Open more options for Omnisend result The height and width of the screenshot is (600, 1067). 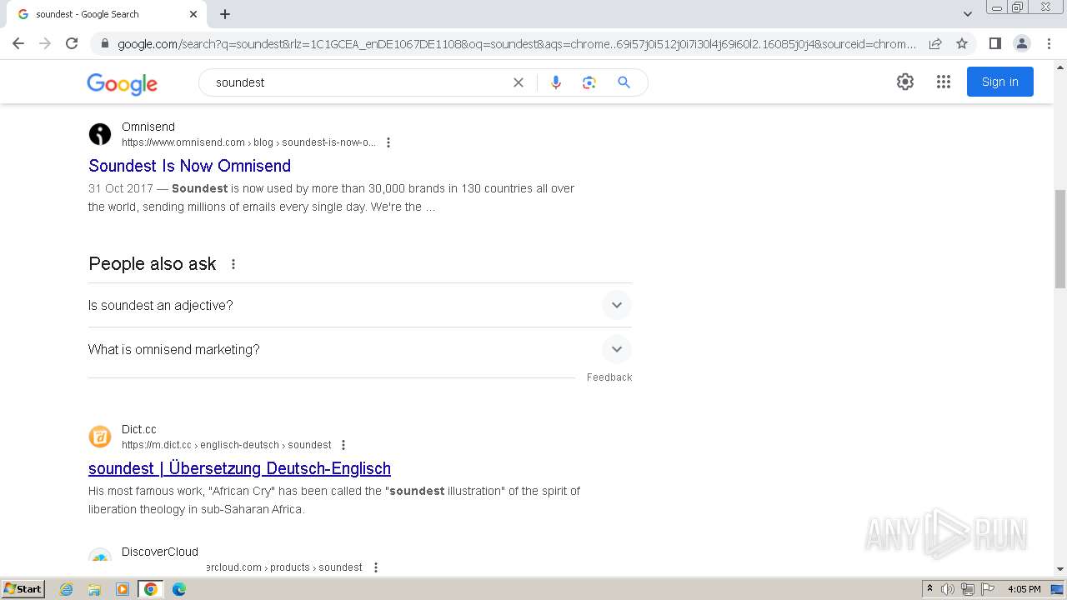click(388, 142)
